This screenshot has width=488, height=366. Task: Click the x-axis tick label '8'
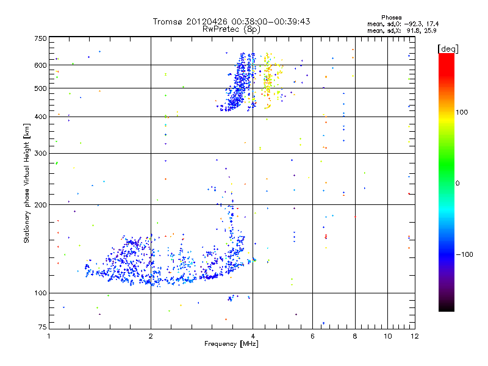pos(355,336)
